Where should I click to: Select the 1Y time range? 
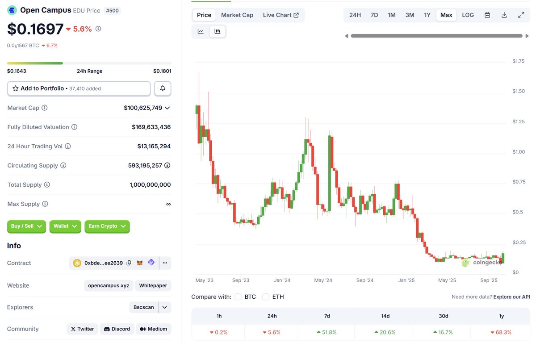click(427, 15)
